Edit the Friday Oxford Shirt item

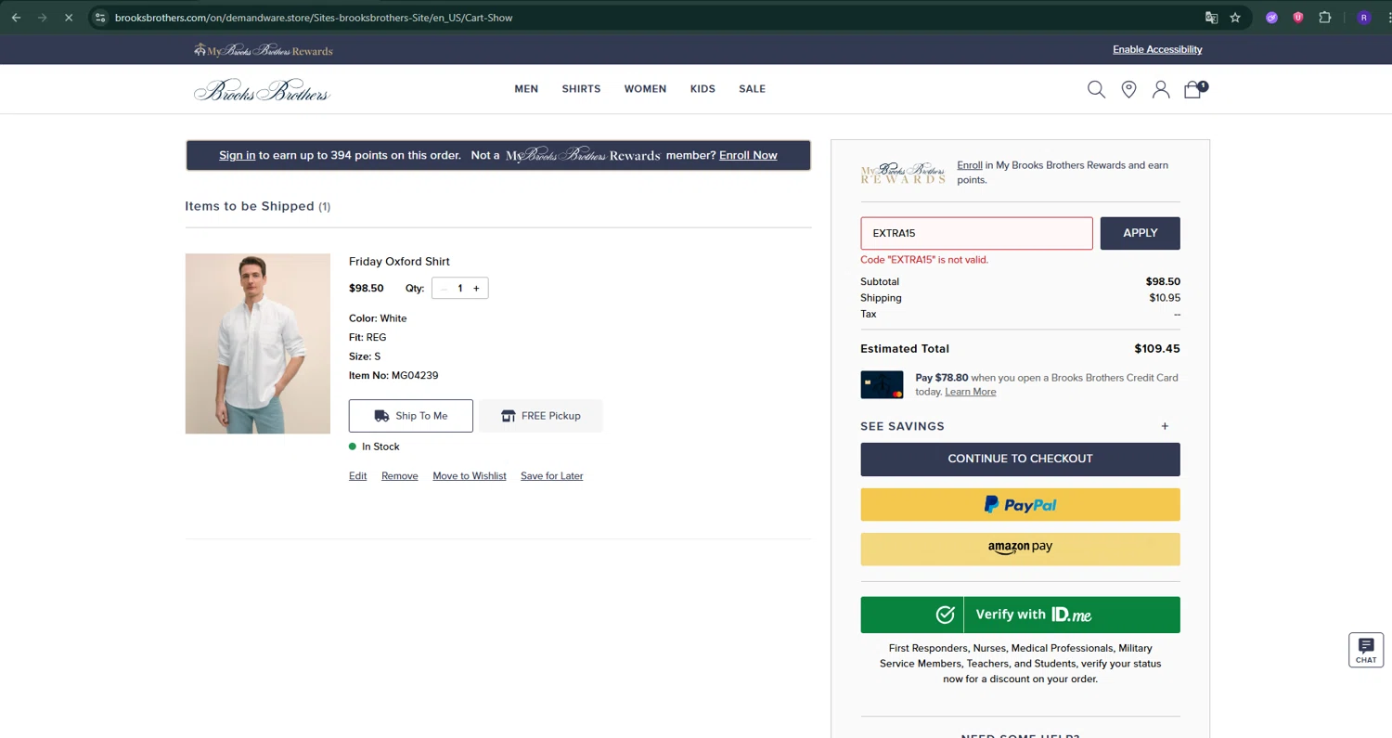click(357, 476)
